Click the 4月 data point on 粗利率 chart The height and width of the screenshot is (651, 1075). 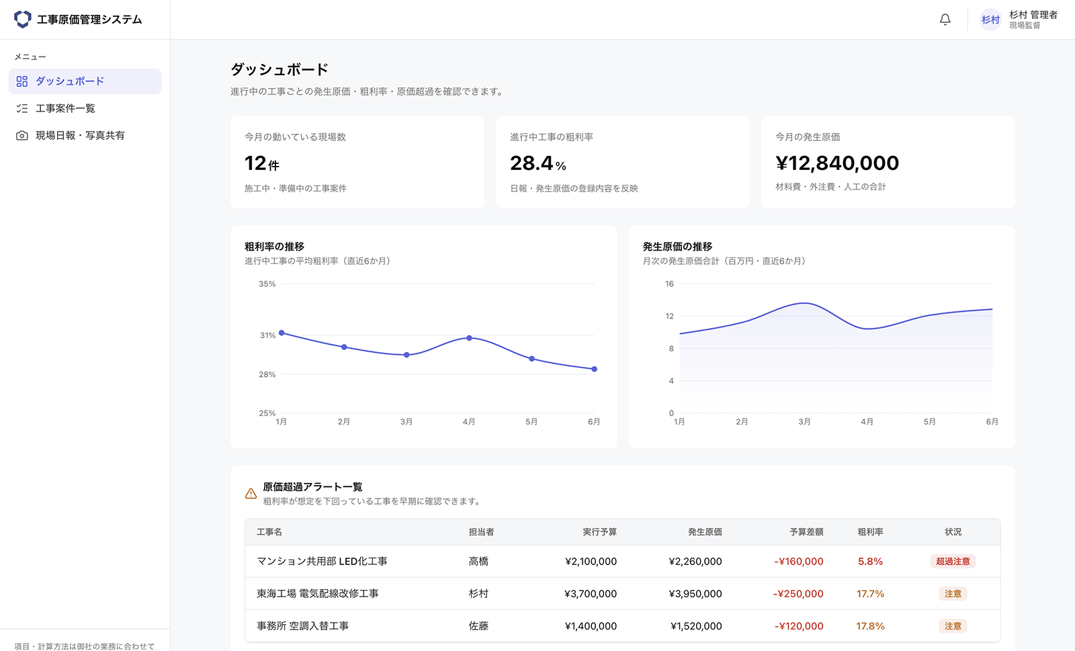(x=469, y=338)
